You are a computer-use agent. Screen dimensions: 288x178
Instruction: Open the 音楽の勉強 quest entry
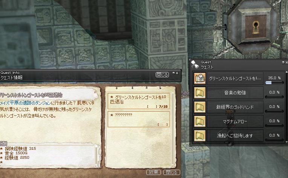[235, 93]
